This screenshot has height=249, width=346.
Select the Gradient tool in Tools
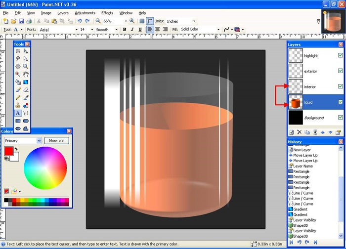coord(26,82)
